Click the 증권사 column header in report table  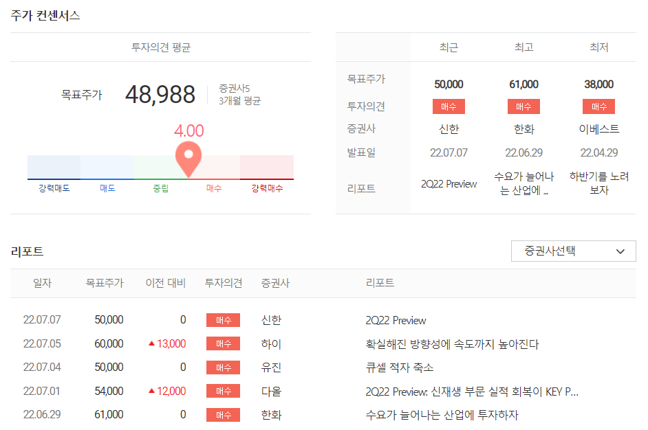pos(275,283)
